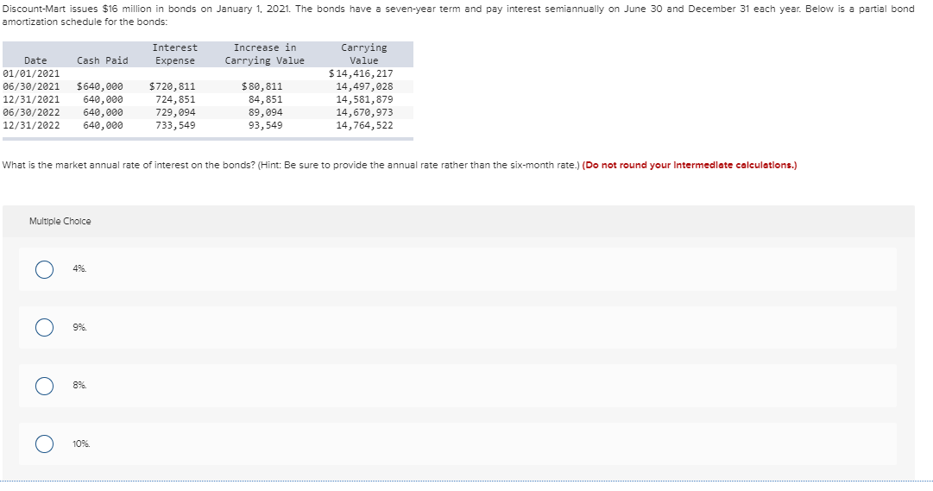This screenshot has height=491, width=933.
Task: Click the Multiple Choice heading
Action: [x=60, y=222]
